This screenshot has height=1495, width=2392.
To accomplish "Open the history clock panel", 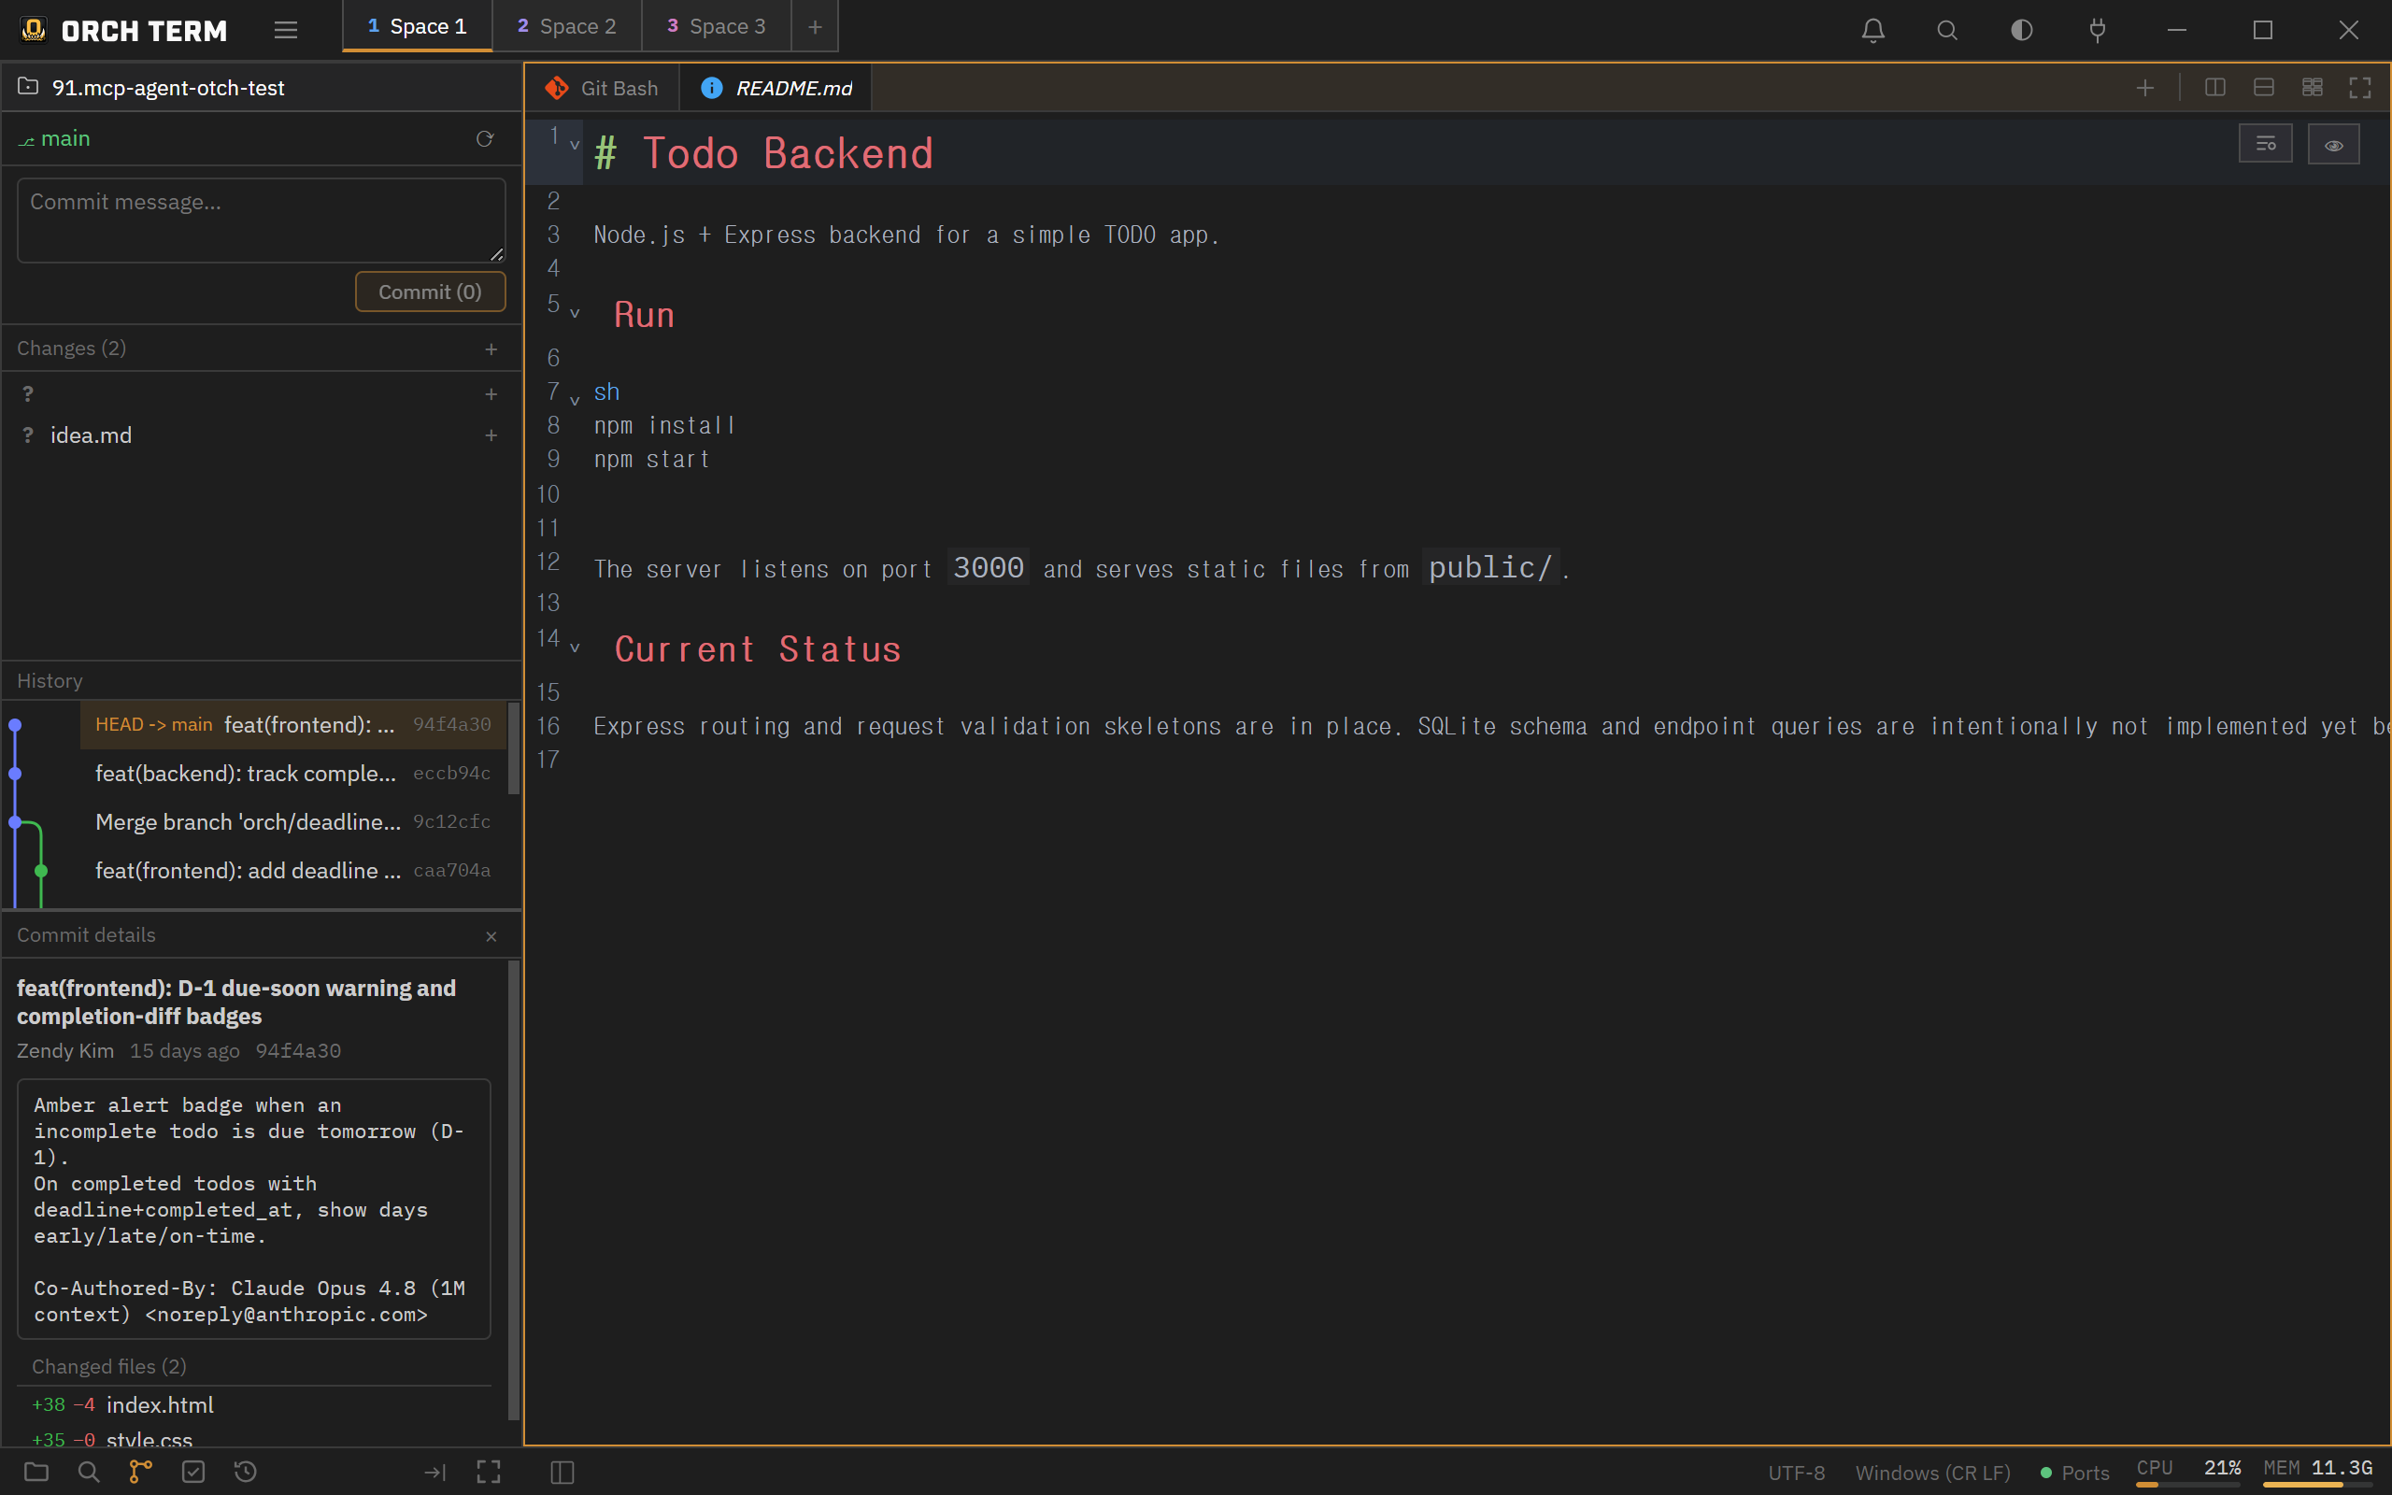I will point(246,1472).
